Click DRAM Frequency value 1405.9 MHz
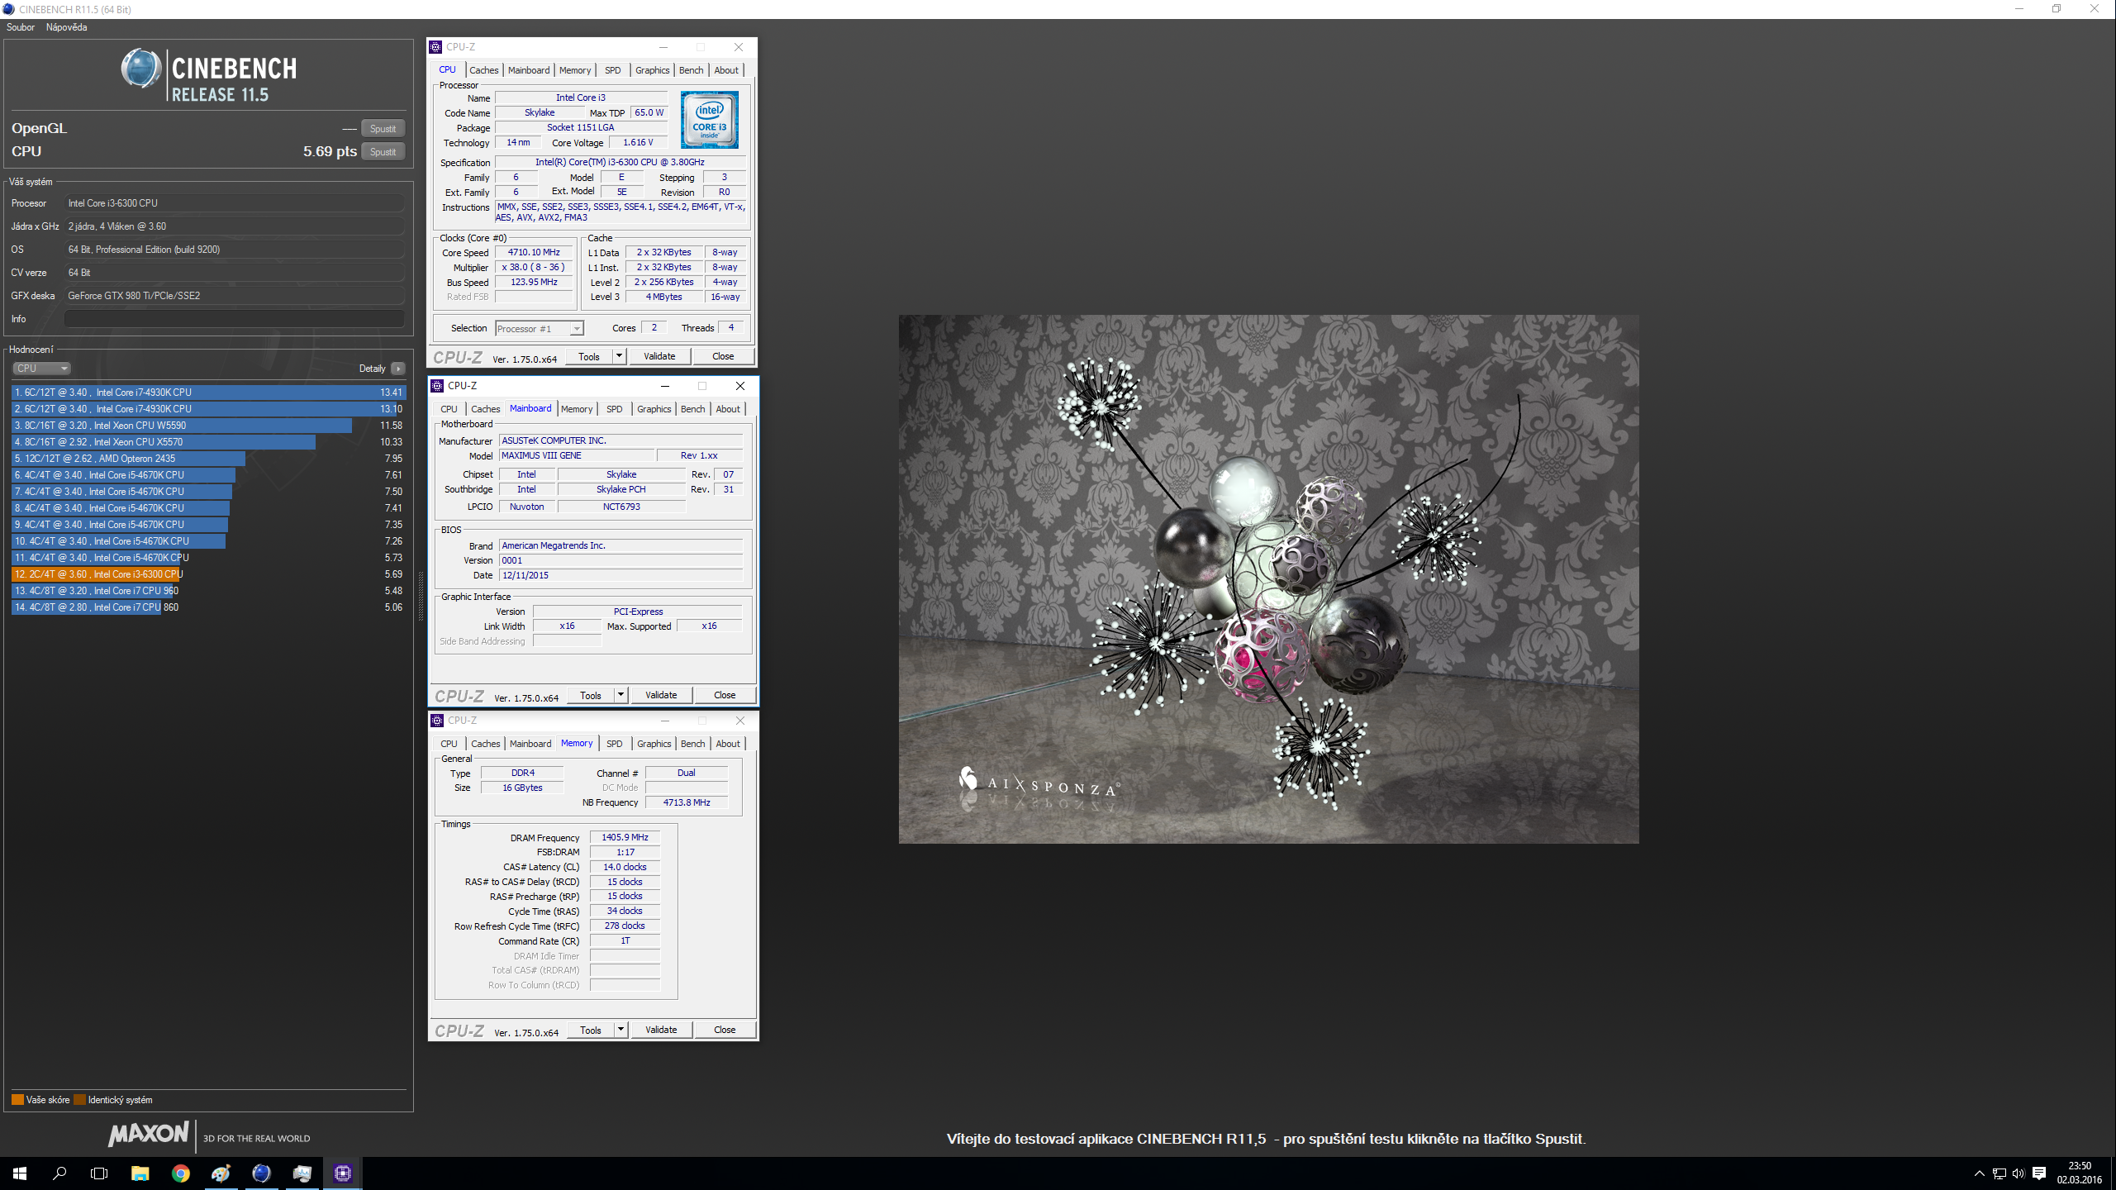2116x1190 pixels. [625, 837]
